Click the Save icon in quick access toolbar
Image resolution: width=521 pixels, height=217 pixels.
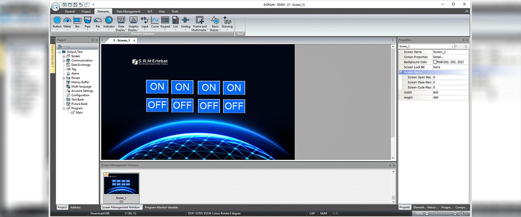pos(75,4)
